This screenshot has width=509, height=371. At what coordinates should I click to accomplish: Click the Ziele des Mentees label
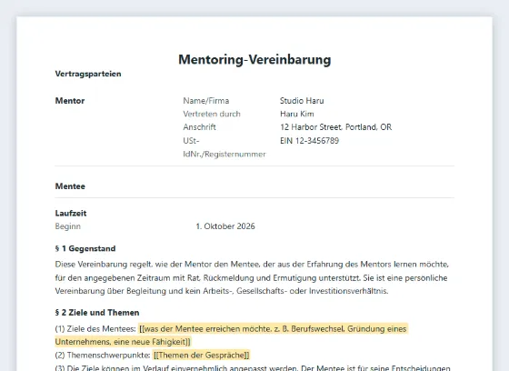click(x=95, y=329)
